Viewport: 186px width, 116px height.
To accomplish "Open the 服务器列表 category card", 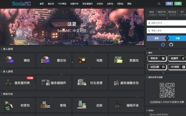I will [x=17, y=83].
